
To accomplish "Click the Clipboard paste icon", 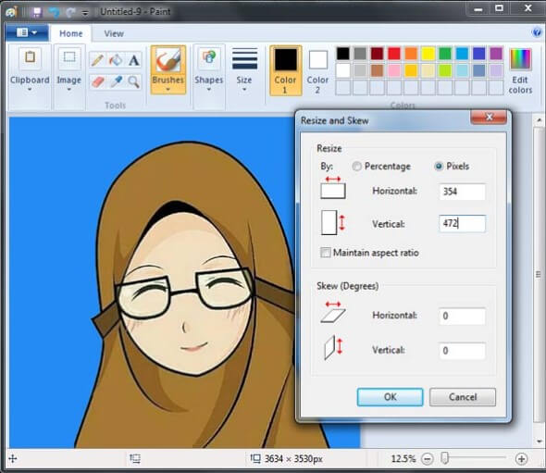I will tap(30, 57).
